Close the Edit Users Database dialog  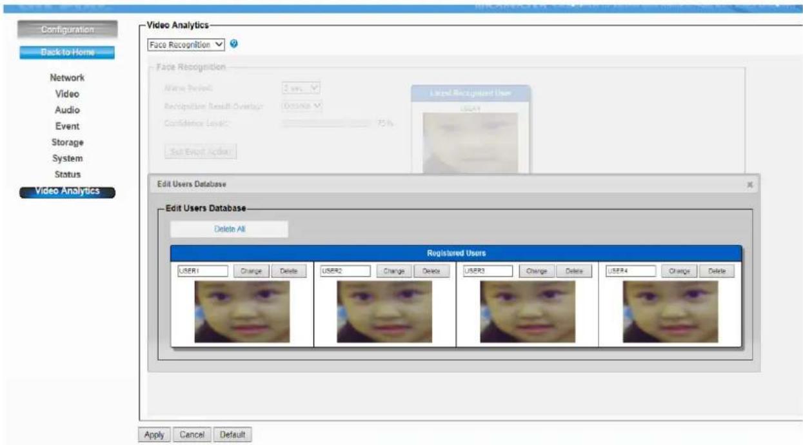click(749, 184)
